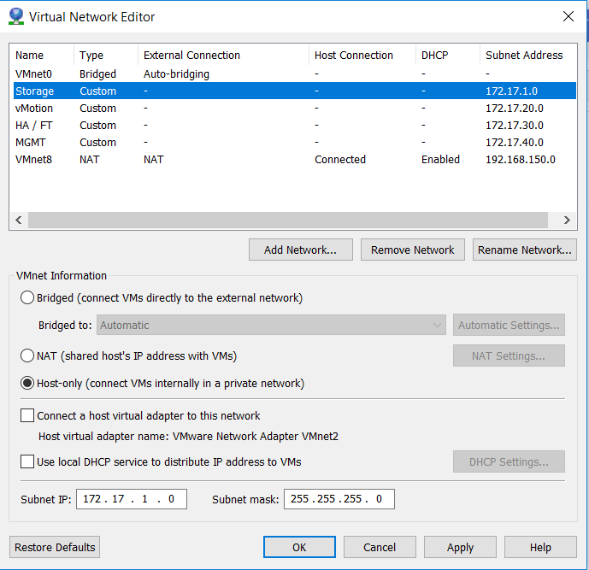Click subnet address 192.168.150.0

521,159
